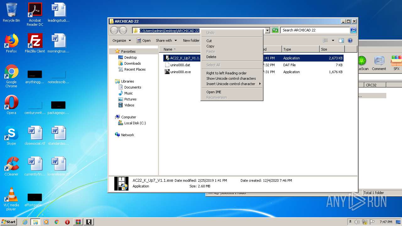Open Documents library in navigation pane

coord(133,87)
